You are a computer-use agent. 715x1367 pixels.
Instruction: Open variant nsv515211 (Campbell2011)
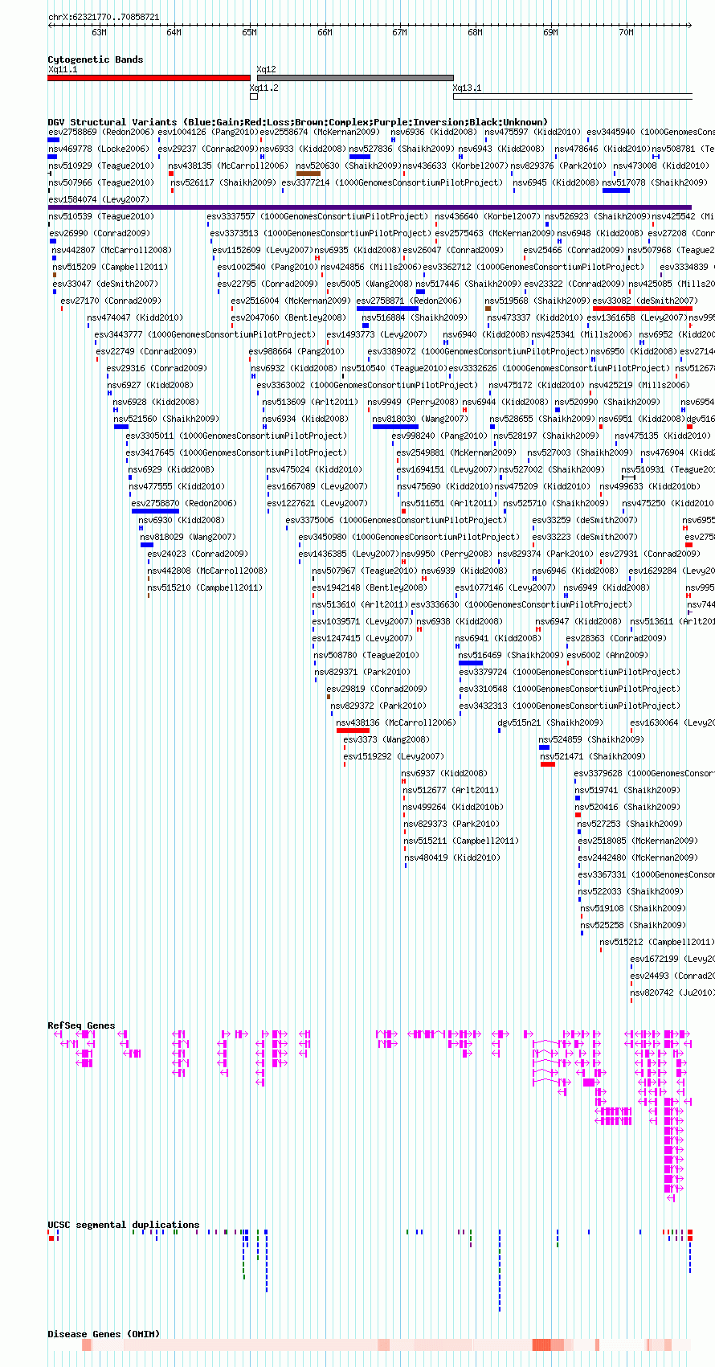[x=461, y=841]
